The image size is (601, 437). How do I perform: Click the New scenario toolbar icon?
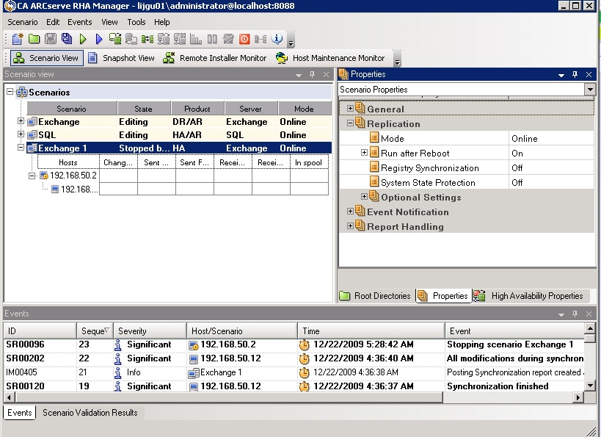[17, 39]
